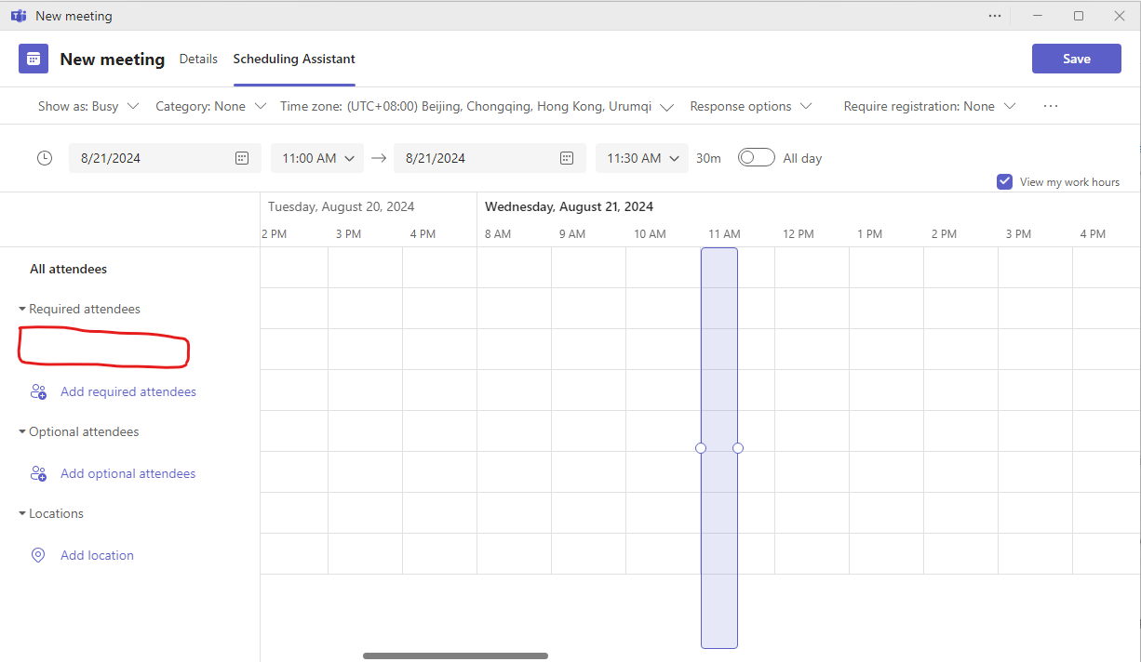Screen dimensions: 1141x662
Task: Toggle the All day switch
Action: (756, 158)
